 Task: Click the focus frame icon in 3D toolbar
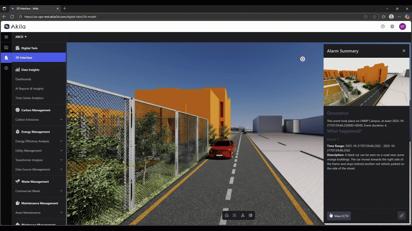point(234,215)
